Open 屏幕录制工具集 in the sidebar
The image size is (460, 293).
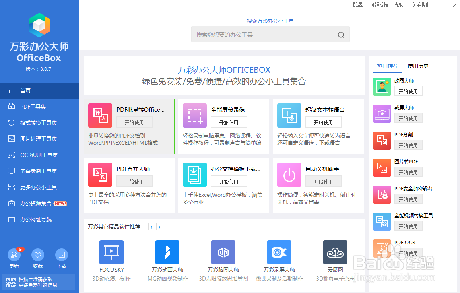click(x=39, y=171)
